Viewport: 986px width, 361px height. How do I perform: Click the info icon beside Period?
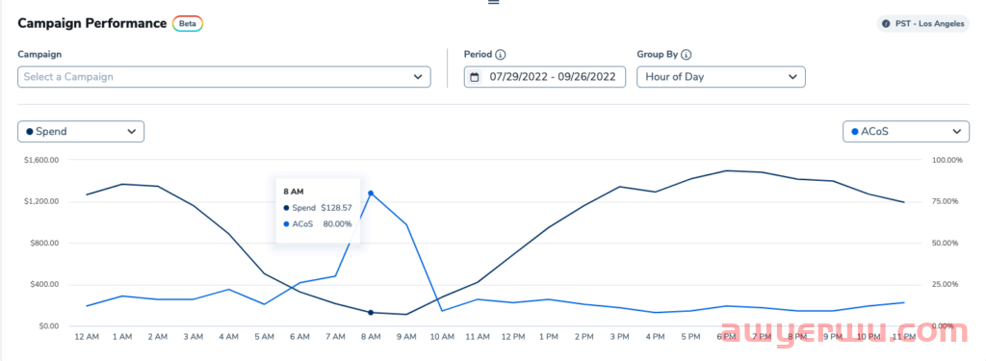pyautogui.click(x=501, y=55)
